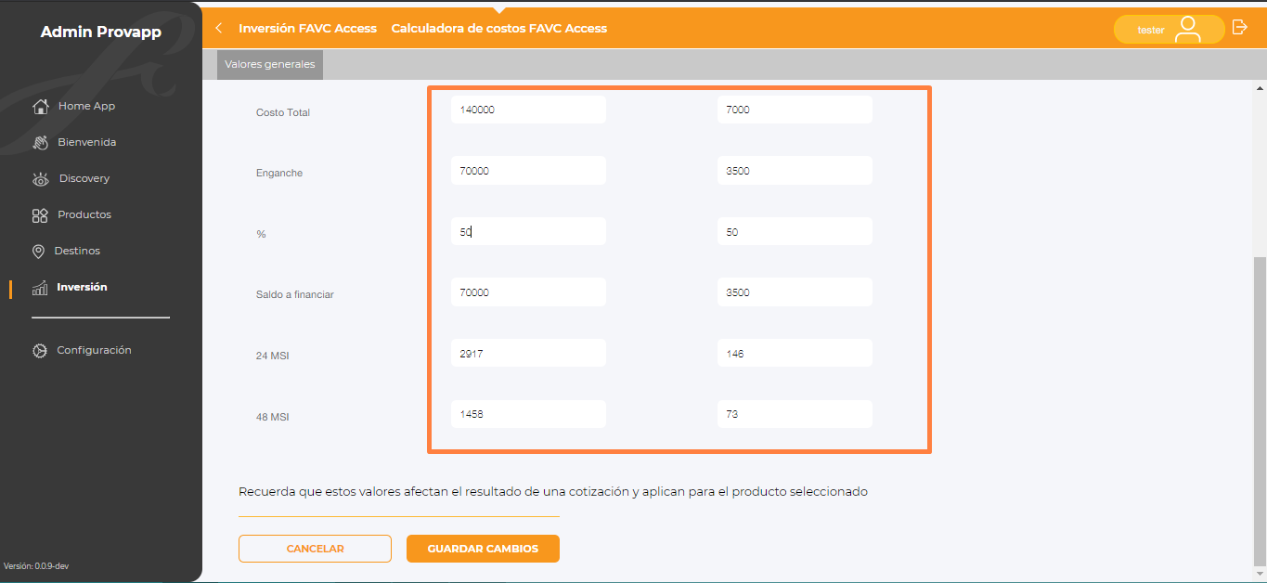1267x583 pixels.
Task: Click the Enganche label
Action: pyautogui.click(x=279, y=173)
